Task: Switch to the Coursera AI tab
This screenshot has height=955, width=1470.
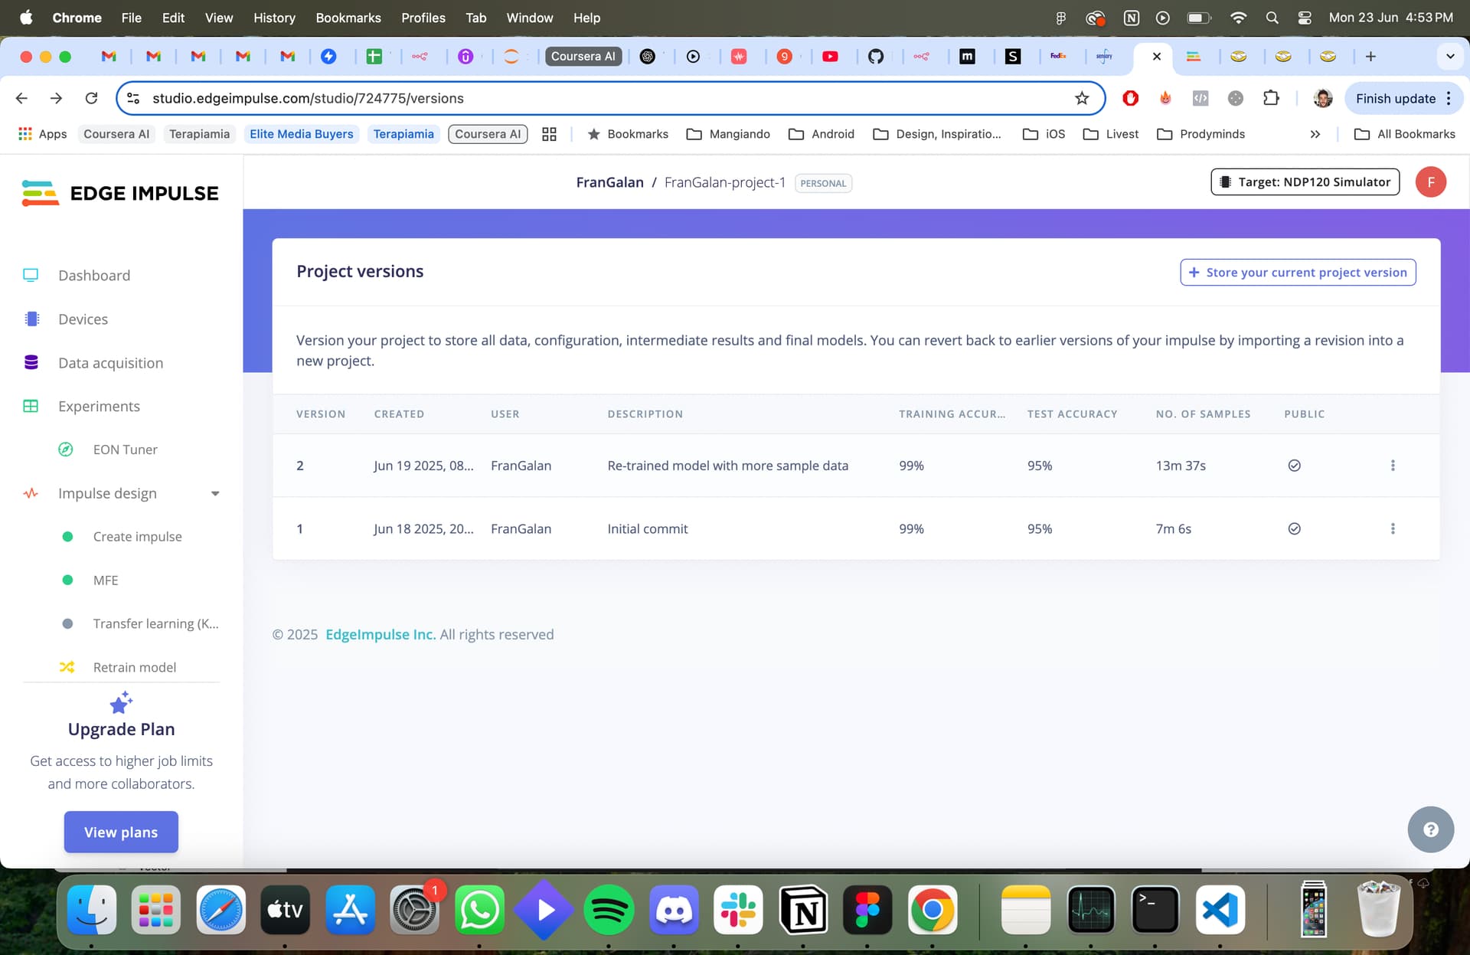Action: [583, 56]
